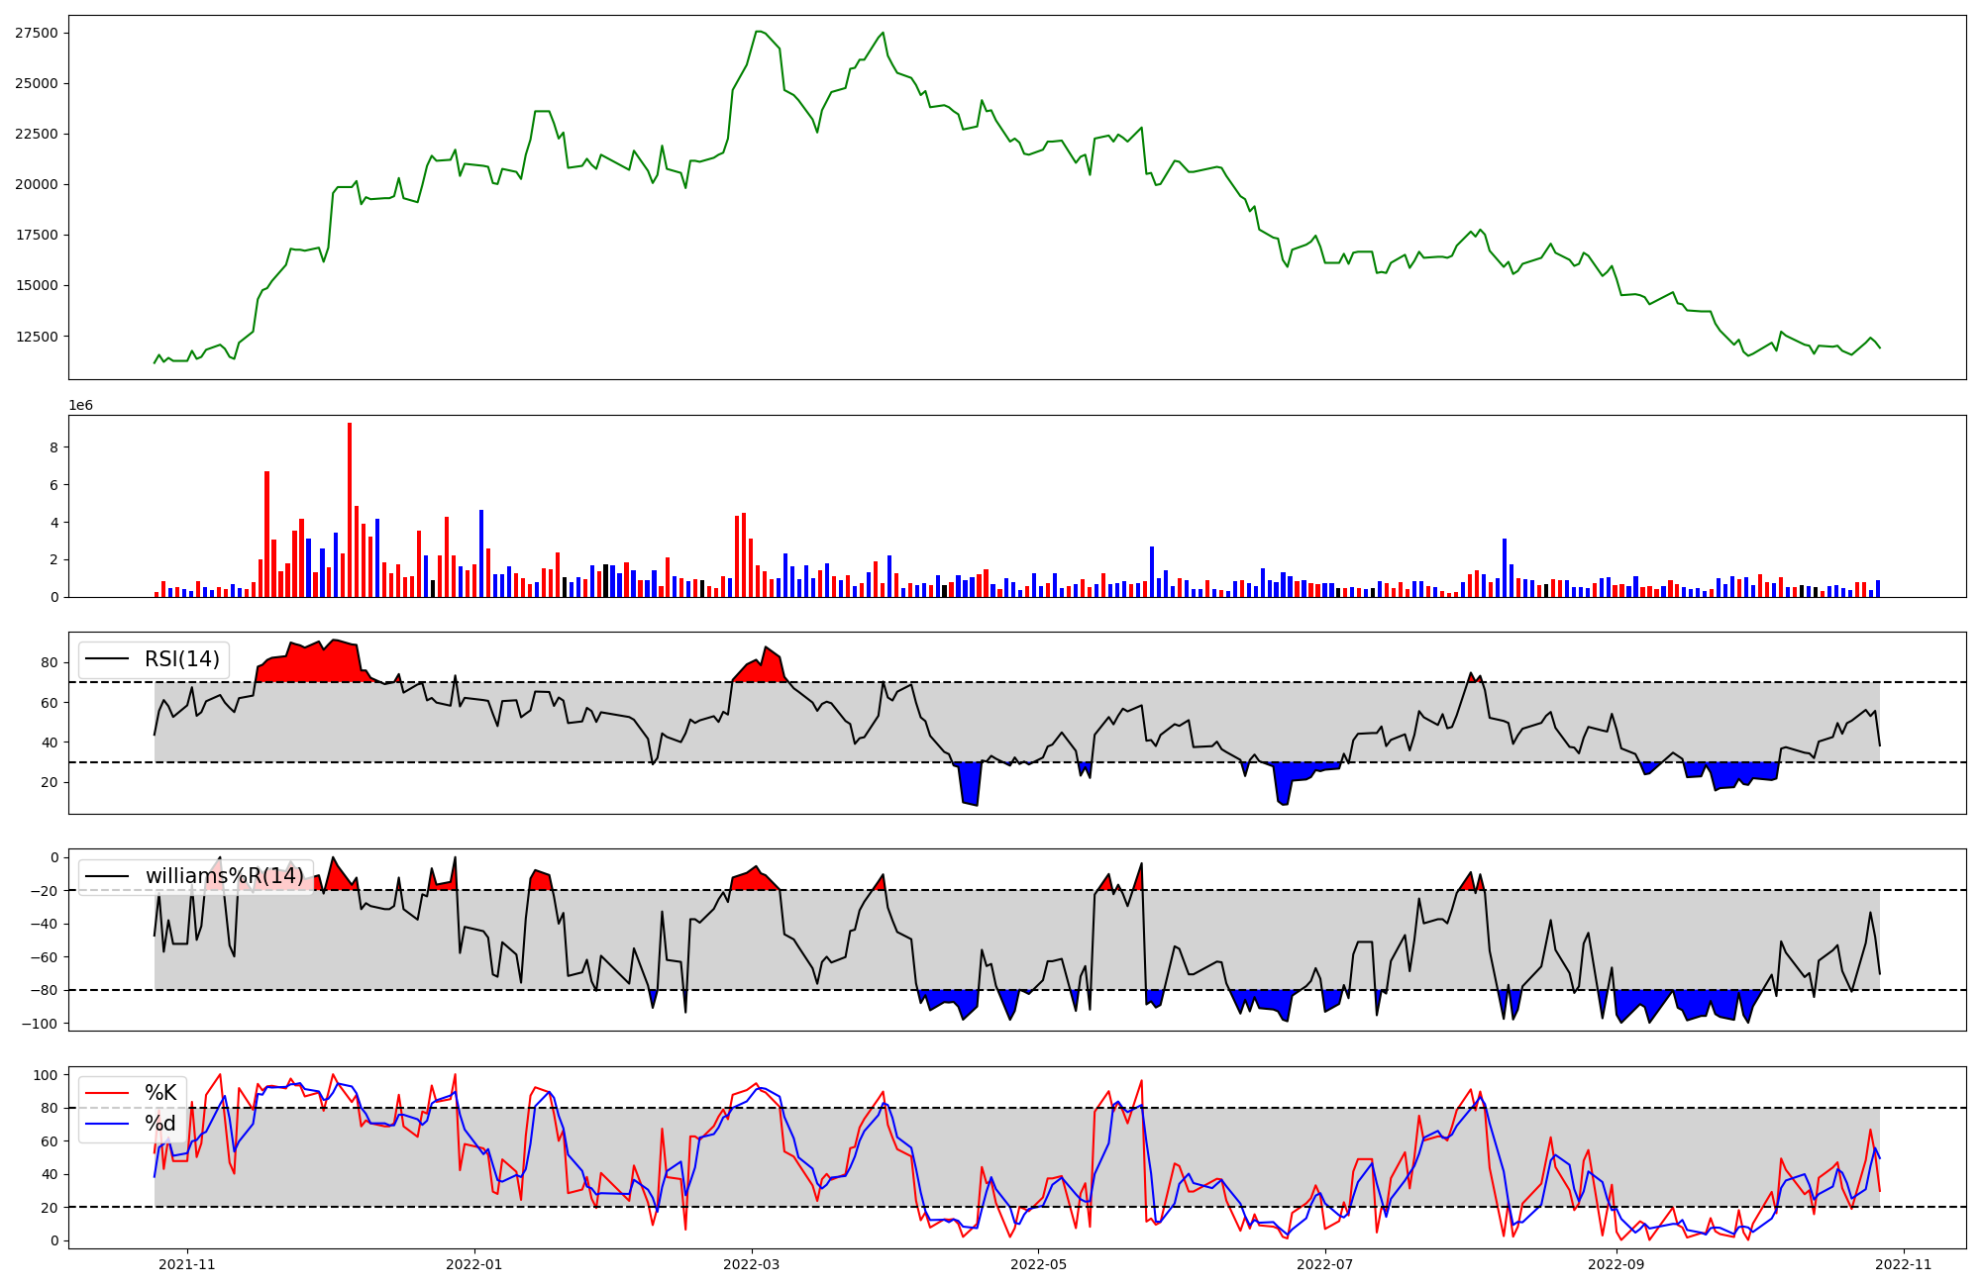1981x1287 pixels.
Task: Click the 2021-11 x-axis tick label
Action: point(187,1264)
